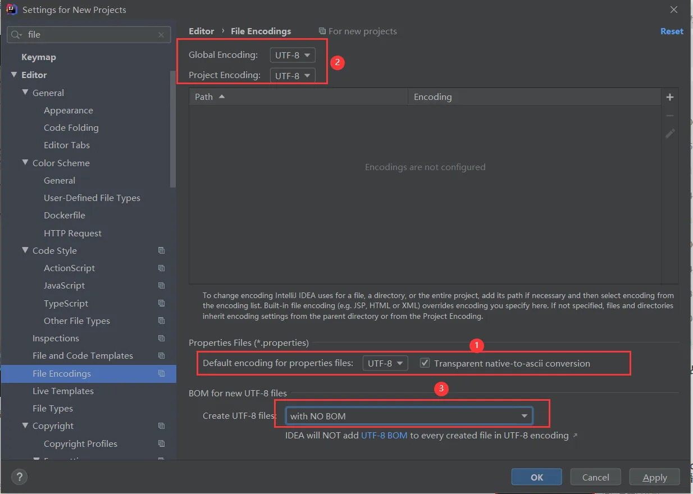Screen dimensions: 693x494
Task: Select Keymap in settings tree
Action: click(39, 57)
